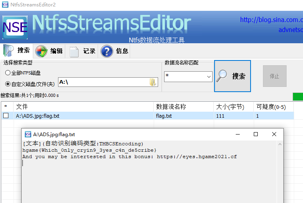Click the green progress bar
Screen dimensions: 303x203
coord(298,96)
